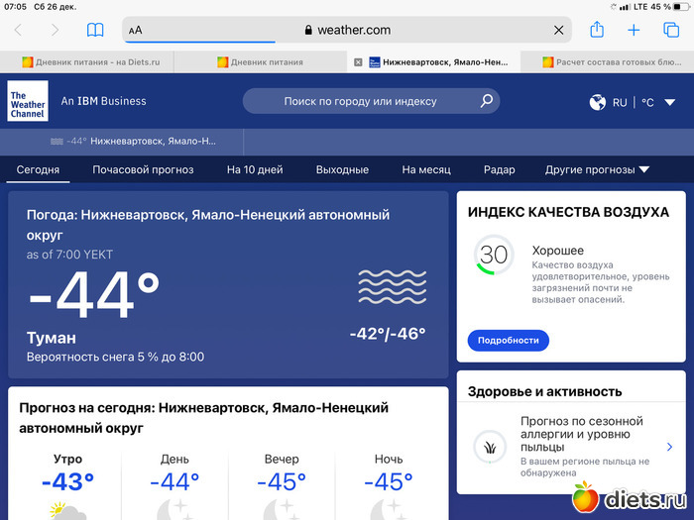694x520 pixels.
Task: Tap the Share icon in Safari toolbar
Action: [x=597, y=30]
